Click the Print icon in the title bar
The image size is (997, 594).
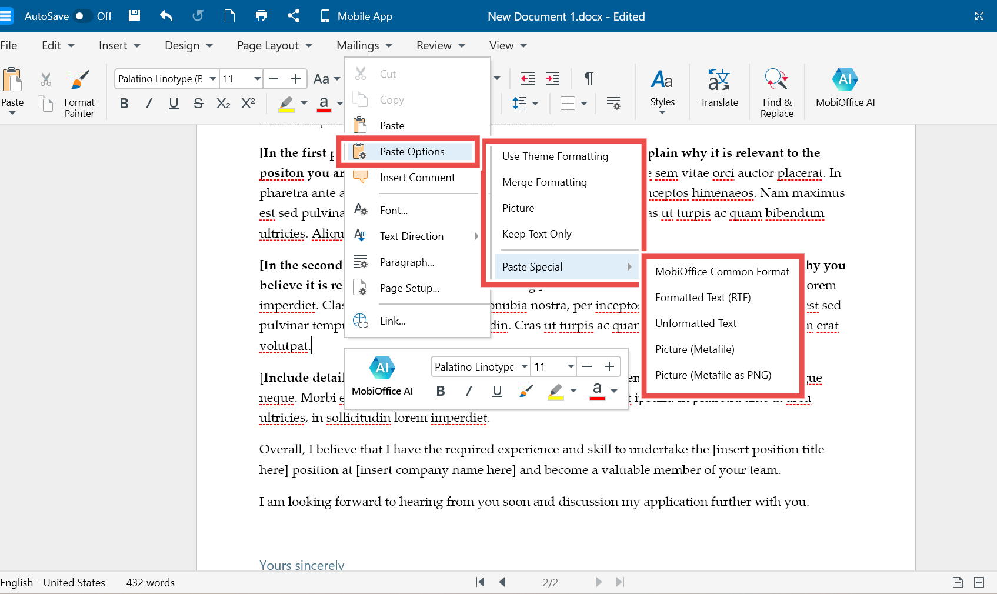(261, 16)
